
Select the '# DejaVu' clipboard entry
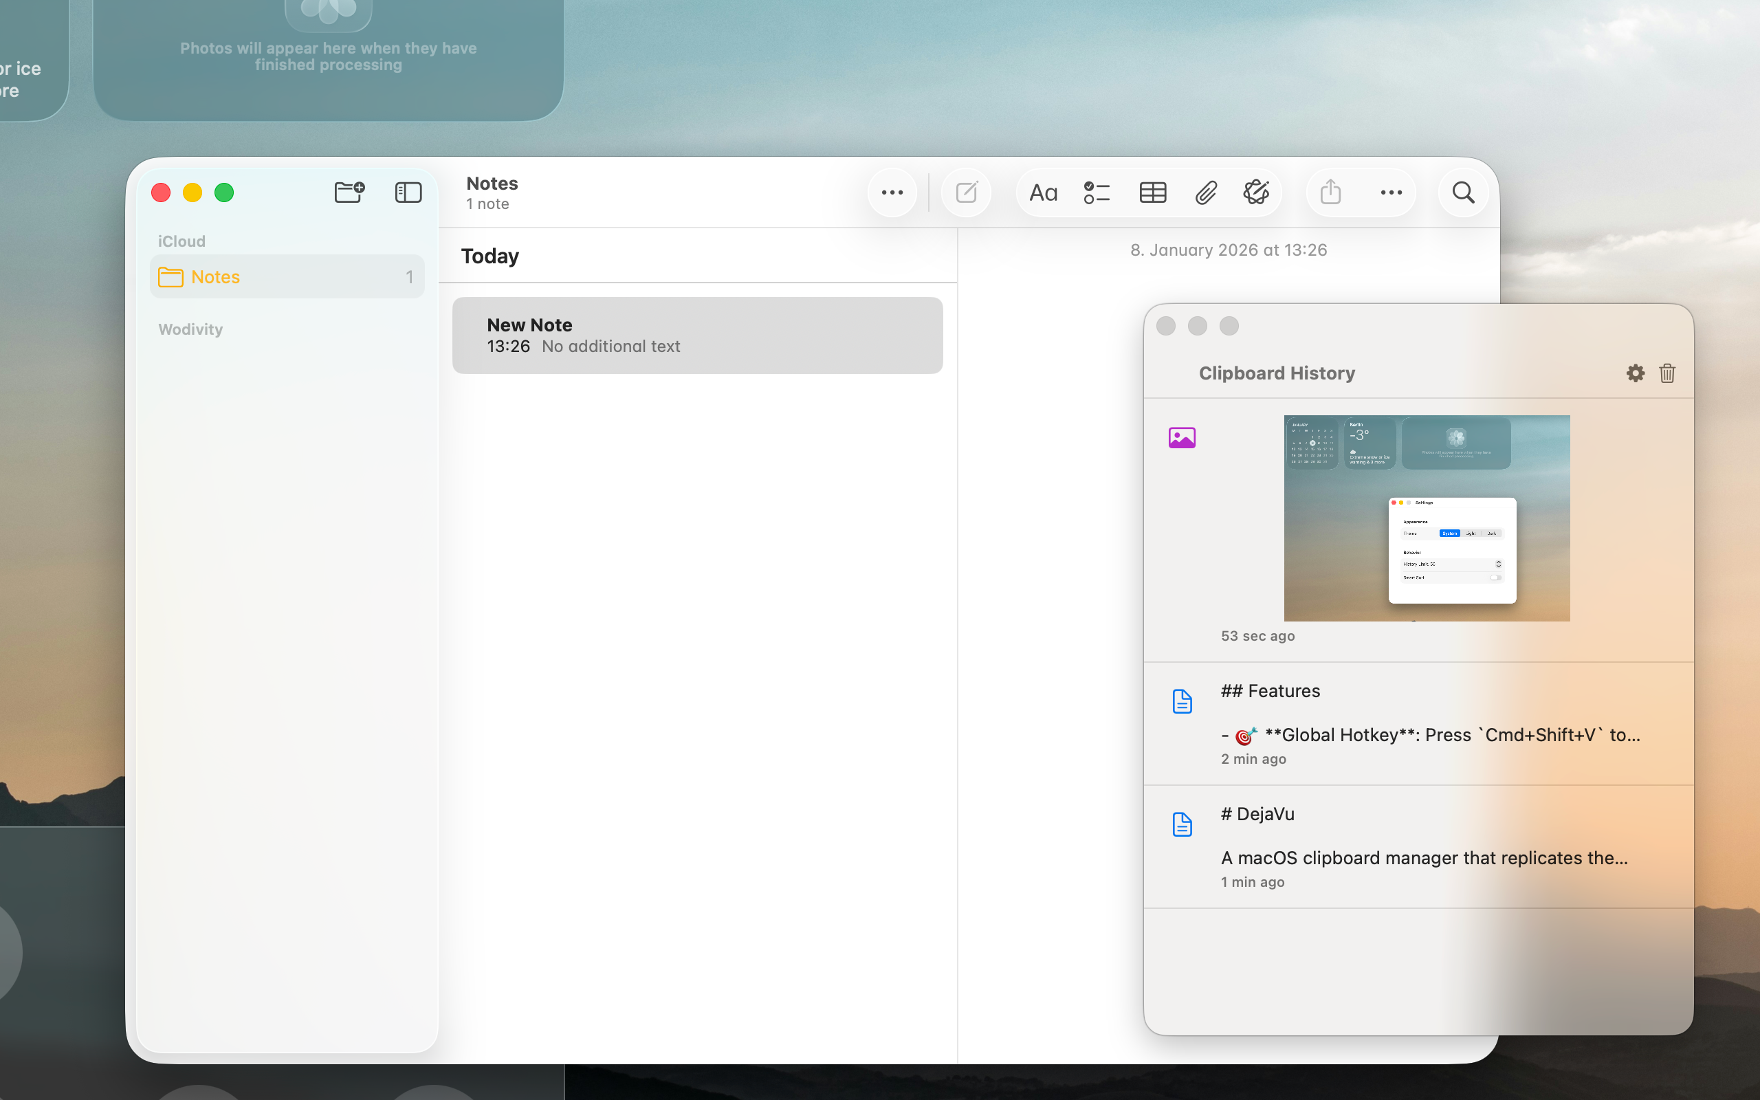[x=1418, y=847]
